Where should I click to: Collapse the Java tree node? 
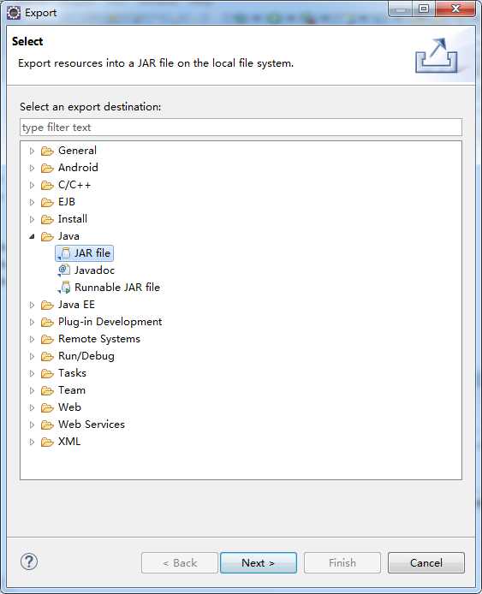pyautogui.click(x=32, y=236)
